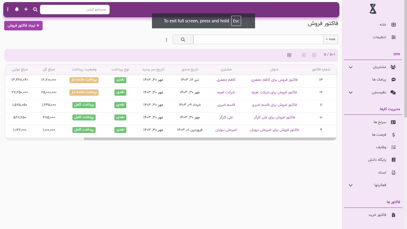Open customer کاظم جعفری link
Viewport: 407px width, 229px height.
226,80
